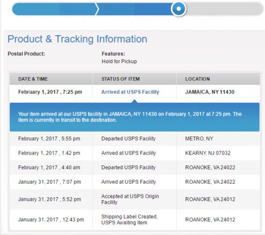This screenshot has height=235, width=265.
Task: Click the January 31, 7:07 pm Arrived row
Action: pyautogui.click(x=135, y=182)
